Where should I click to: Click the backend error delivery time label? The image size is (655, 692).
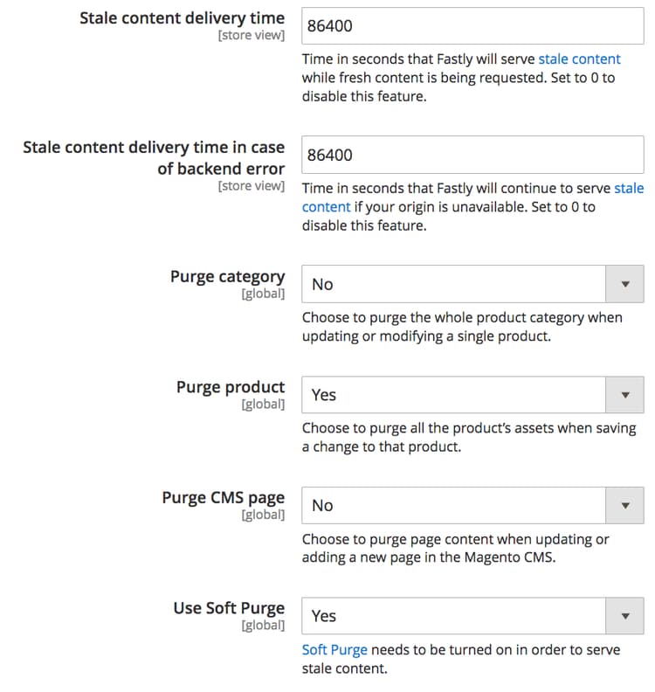154,157
